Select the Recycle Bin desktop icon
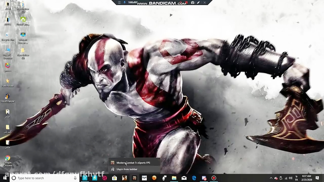Viewport: 324px width, 182px height. (8, 37)
